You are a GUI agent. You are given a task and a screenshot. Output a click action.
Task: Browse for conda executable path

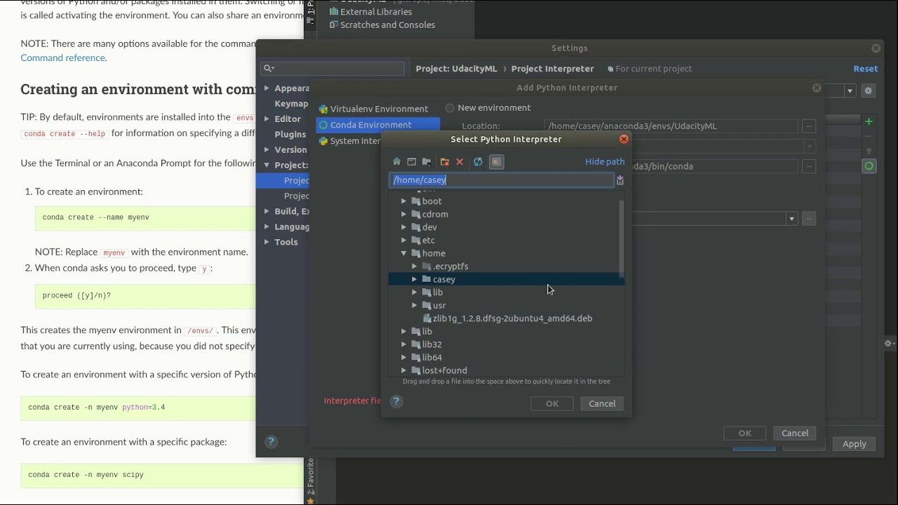coord(809,166)
